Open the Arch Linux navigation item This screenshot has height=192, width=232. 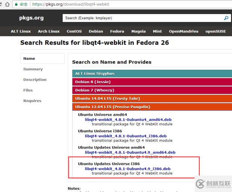pos(49,31)
